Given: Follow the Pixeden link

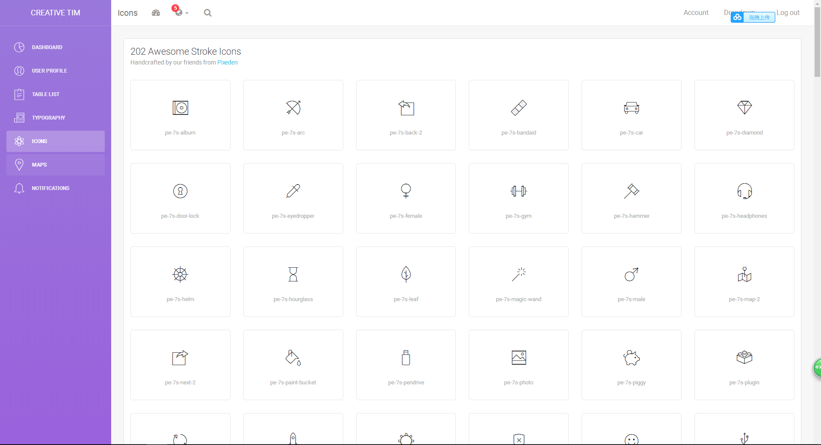Looking at the screenshot, I should pos(227,62).
